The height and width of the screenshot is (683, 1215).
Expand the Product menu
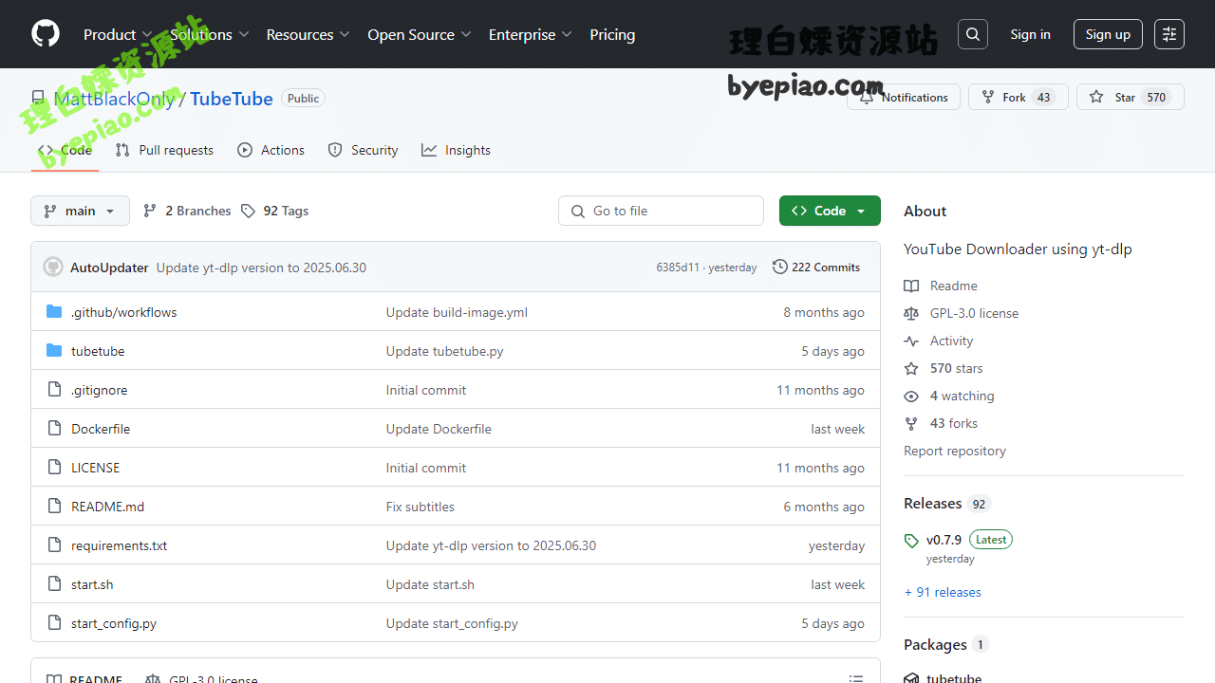click(x=118, y=34)
